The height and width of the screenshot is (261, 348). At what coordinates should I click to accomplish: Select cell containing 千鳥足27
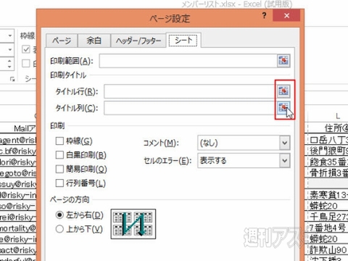point(328,217)
